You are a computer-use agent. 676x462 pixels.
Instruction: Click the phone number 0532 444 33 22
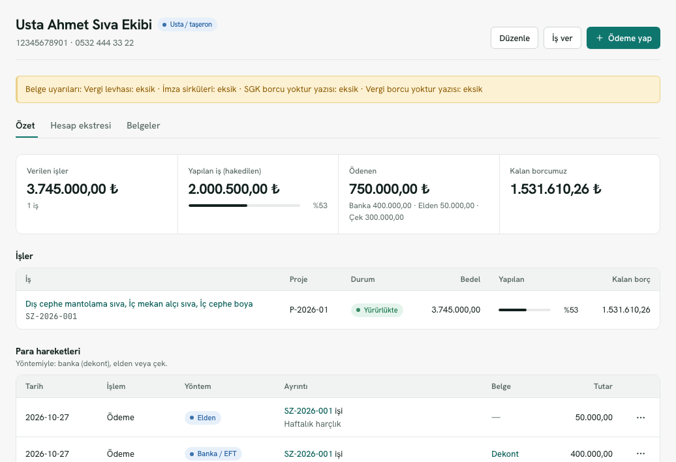coord(104,42)
